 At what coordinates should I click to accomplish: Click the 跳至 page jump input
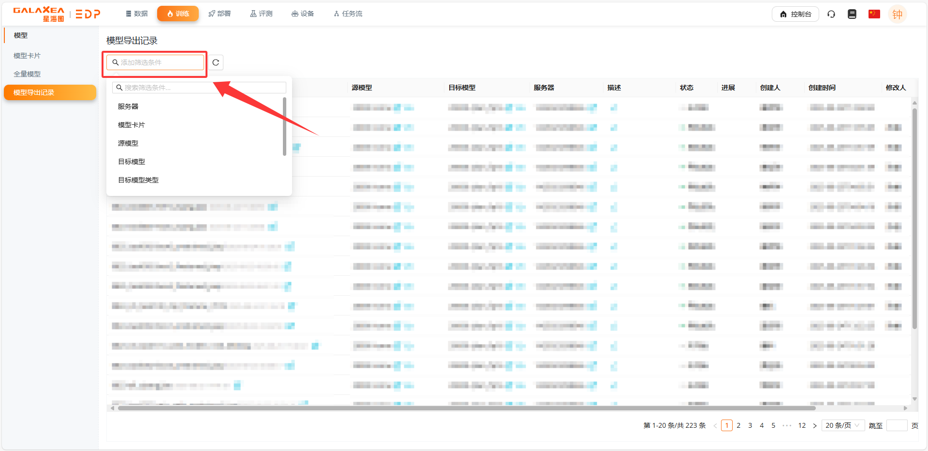tap(896, 425)
